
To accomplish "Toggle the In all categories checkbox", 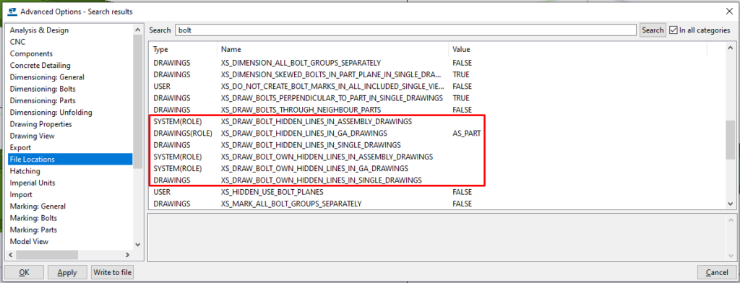I will pos(674,30).
